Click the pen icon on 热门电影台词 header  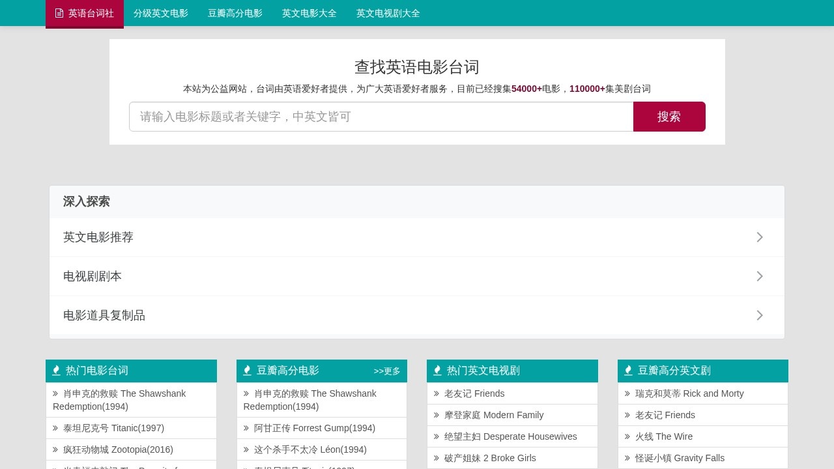(56, 370)
